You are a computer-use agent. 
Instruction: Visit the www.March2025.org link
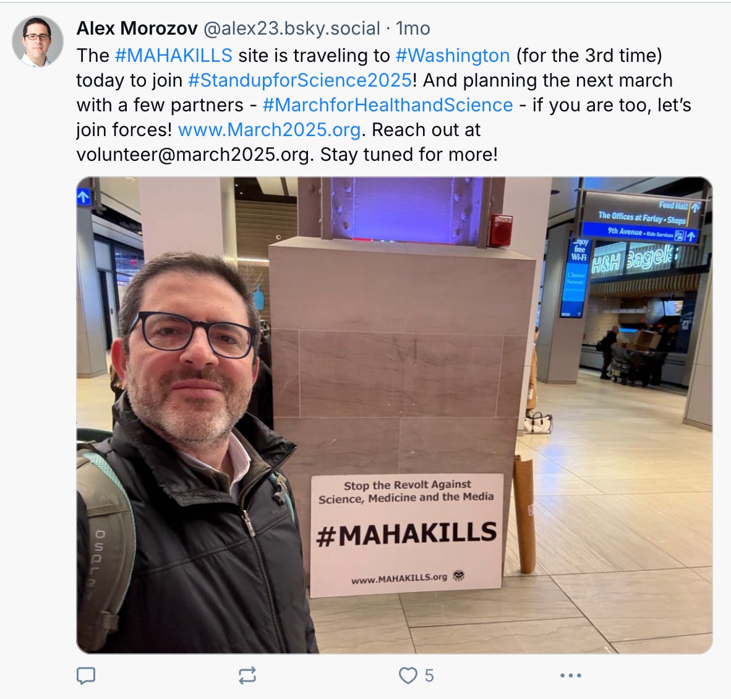pos(269,130)
